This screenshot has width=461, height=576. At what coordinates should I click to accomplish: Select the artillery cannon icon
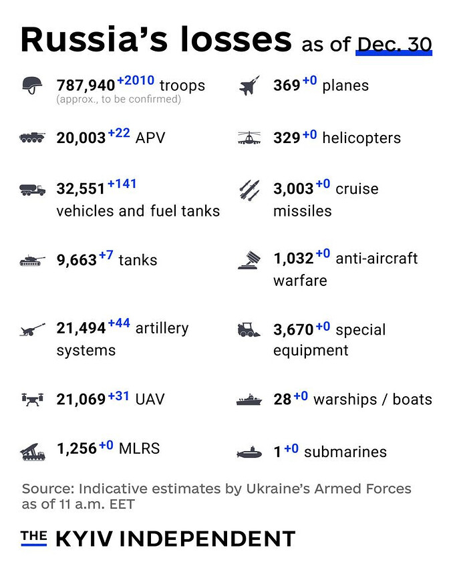click(32, 329)
